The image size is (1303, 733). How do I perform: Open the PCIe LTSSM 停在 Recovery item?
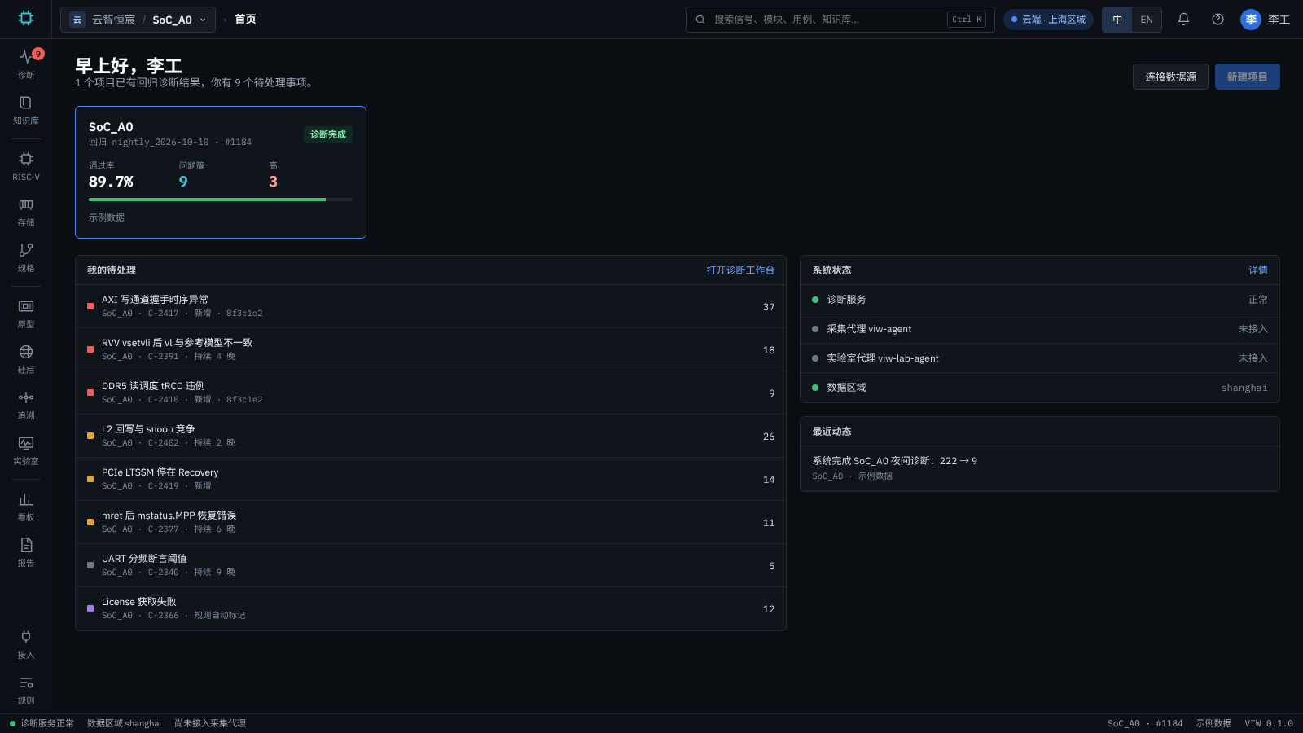click(x=431, y=479)
